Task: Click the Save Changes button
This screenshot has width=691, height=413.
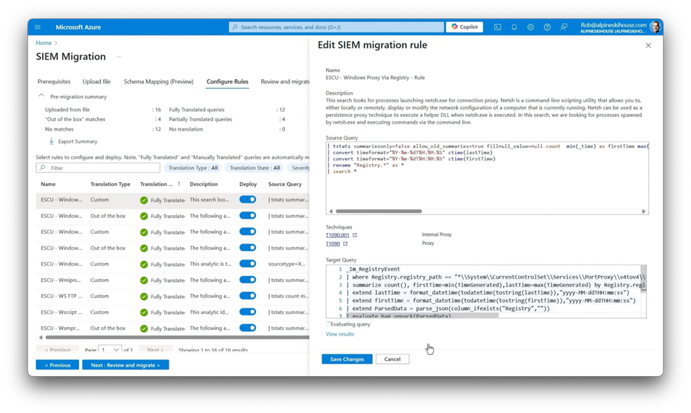Action: 347,359
